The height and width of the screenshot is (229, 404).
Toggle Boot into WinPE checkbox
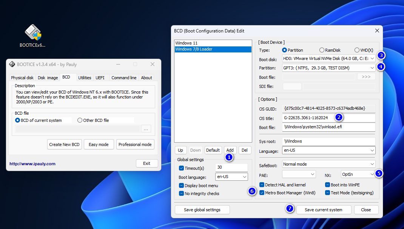point(327,185)
